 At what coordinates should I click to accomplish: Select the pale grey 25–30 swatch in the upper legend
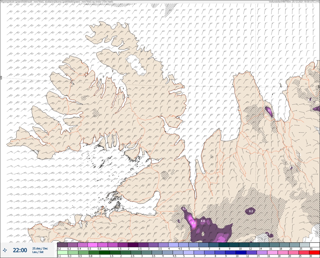point(304,245)
